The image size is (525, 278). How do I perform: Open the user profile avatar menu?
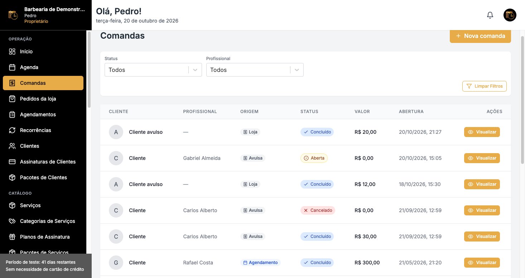pos(510,15)
